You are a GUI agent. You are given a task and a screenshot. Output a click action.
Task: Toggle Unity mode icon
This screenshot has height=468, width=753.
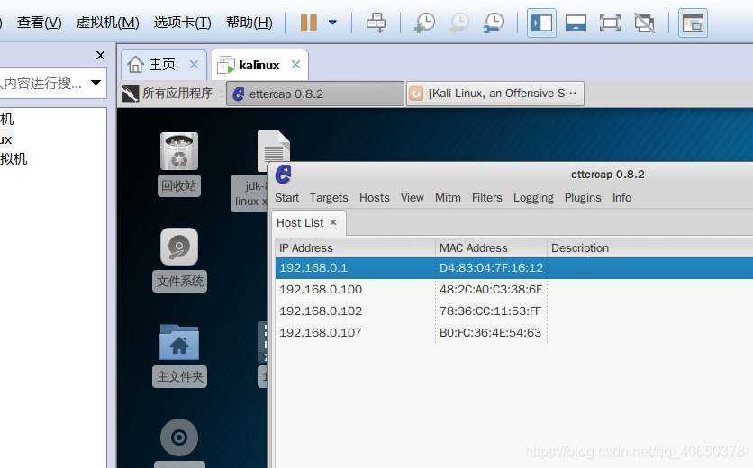coord(645,22)
